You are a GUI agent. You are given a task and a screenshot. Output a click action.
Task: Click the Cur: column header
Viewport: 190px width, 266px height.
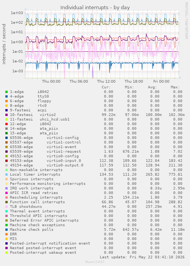coord(106,87)
